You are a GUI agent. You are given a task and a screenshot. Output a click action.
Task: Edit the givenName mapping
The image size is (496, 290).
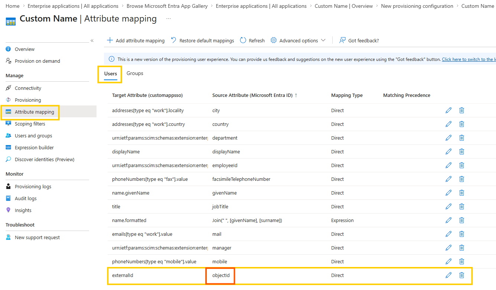(448, 193)
